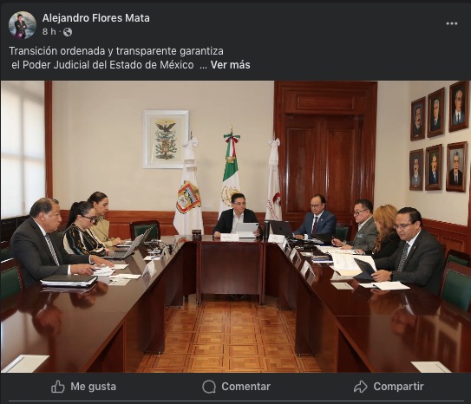Click the State of Mexico white flag
471x404 pixels.
[188, 186]
